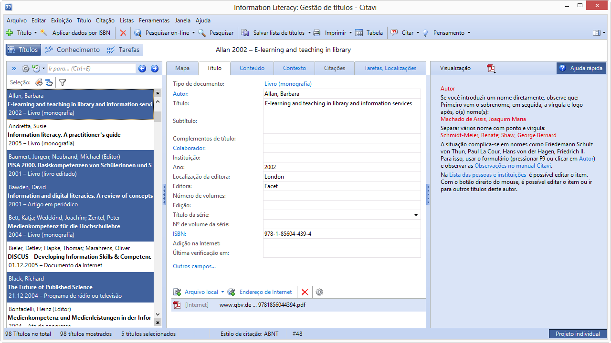
Task: Click Pesquisar on-line globe icon
Action: pyautogui.click(x=138, y=33)
